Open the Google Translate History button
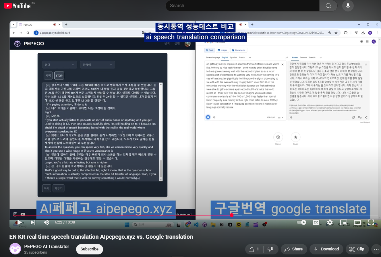Screen dimensions: 381x257 [278, 137]
